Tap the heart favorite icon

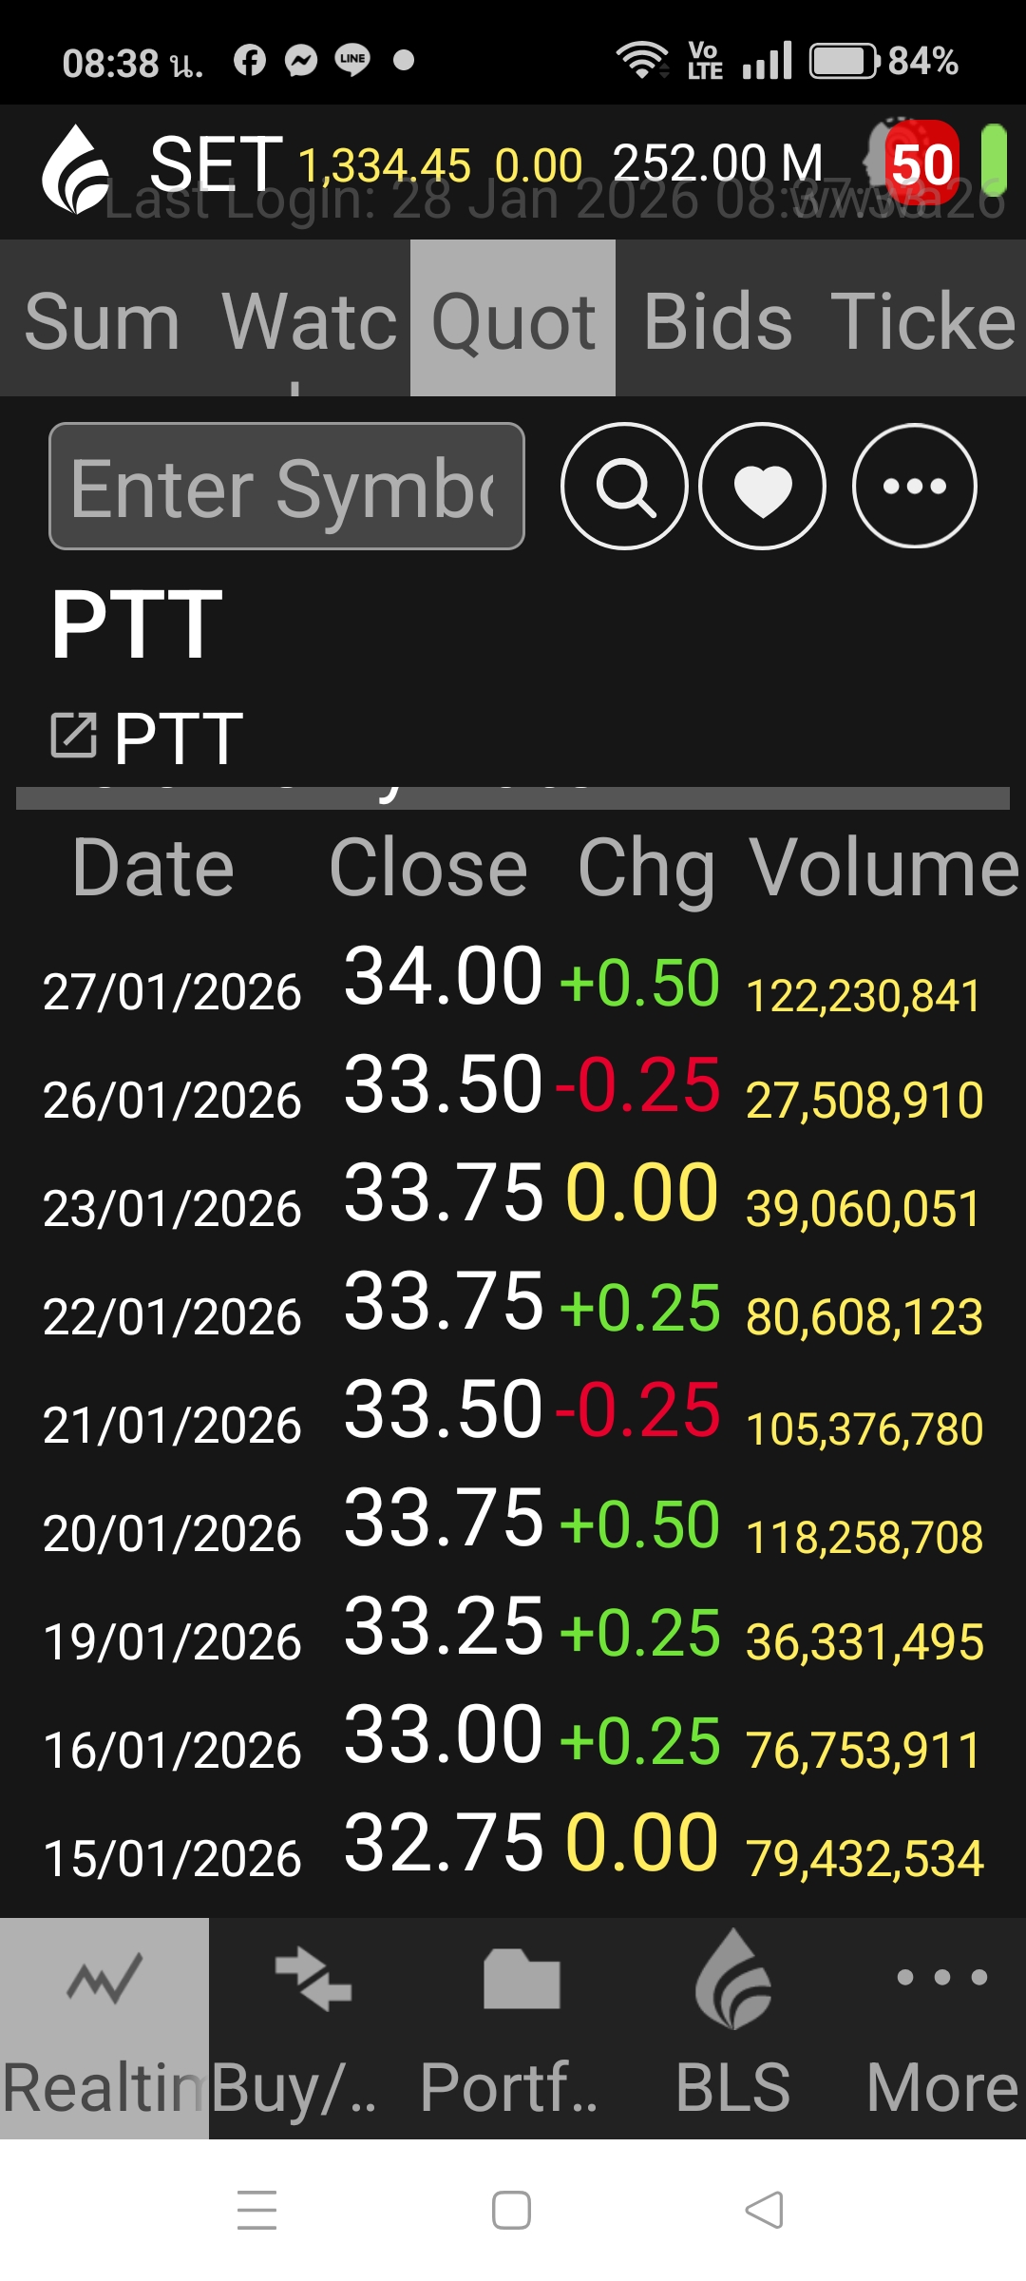[x=762, y=487]
